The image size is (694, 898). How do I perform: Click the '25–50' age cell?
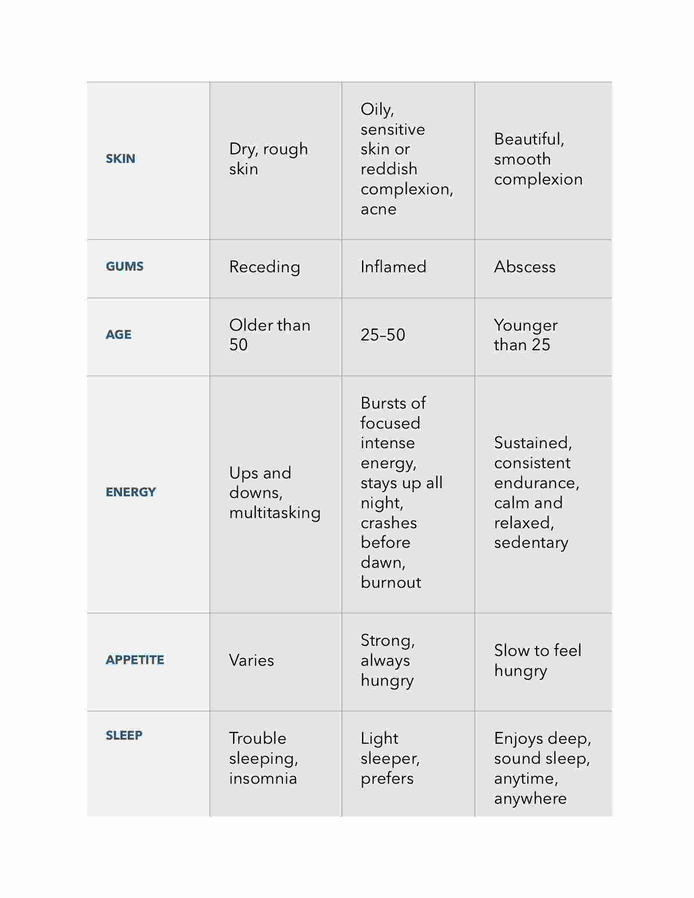[408, 337]
